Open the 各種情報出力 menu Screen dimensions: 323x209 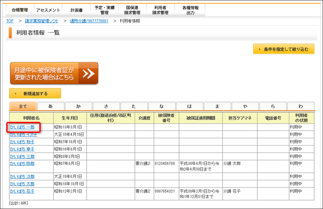click(190, 10)
